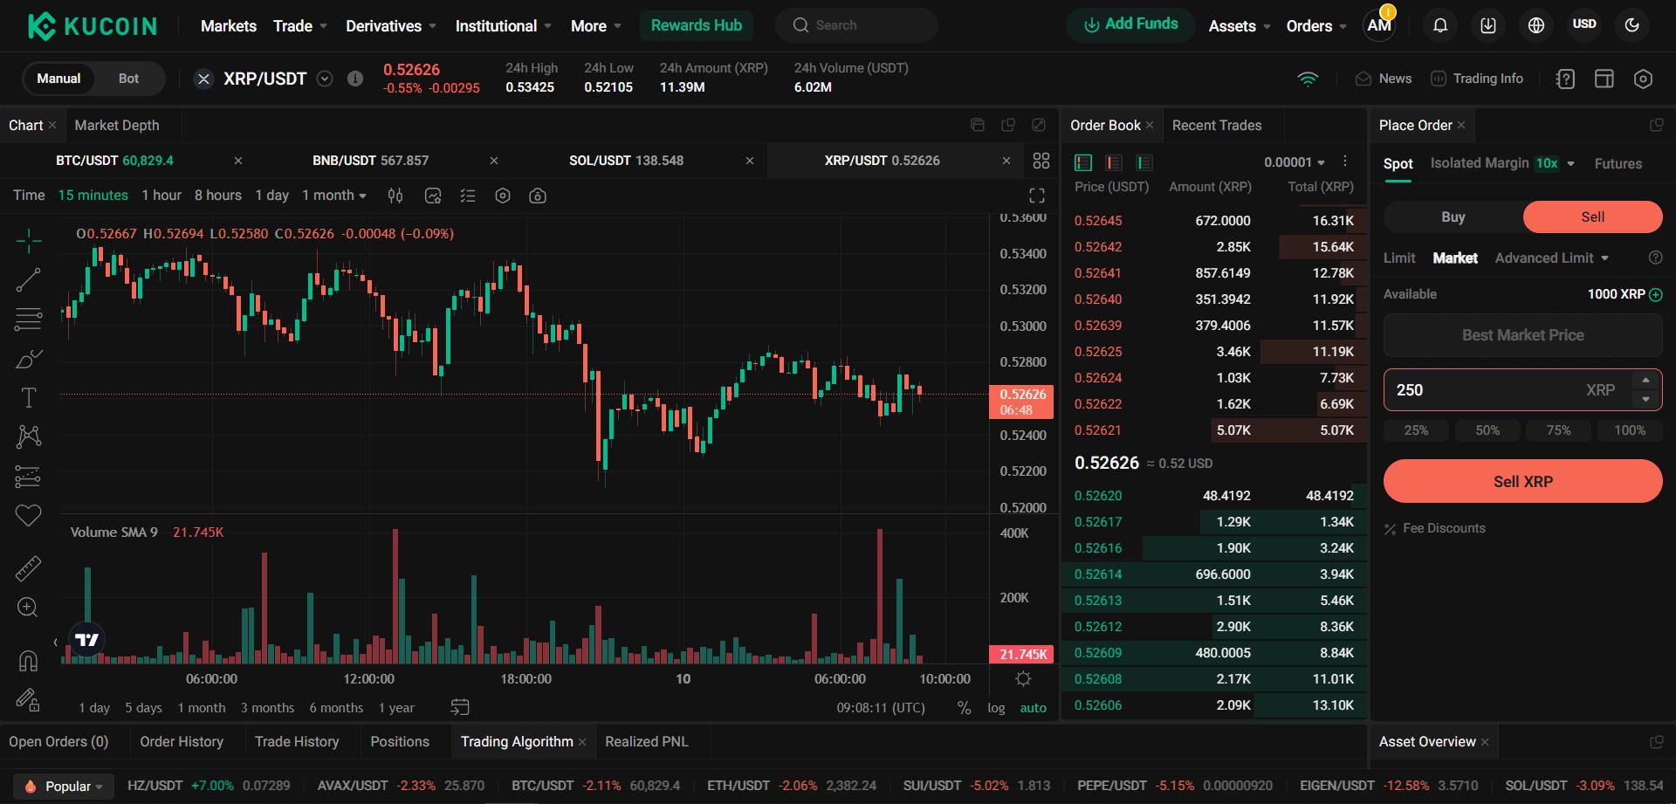Show both sides order book view

(1083, 162)
